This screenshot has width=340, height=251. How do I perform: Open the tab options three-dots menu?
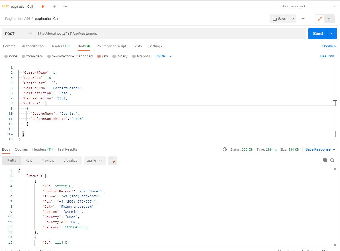point(65,6)
